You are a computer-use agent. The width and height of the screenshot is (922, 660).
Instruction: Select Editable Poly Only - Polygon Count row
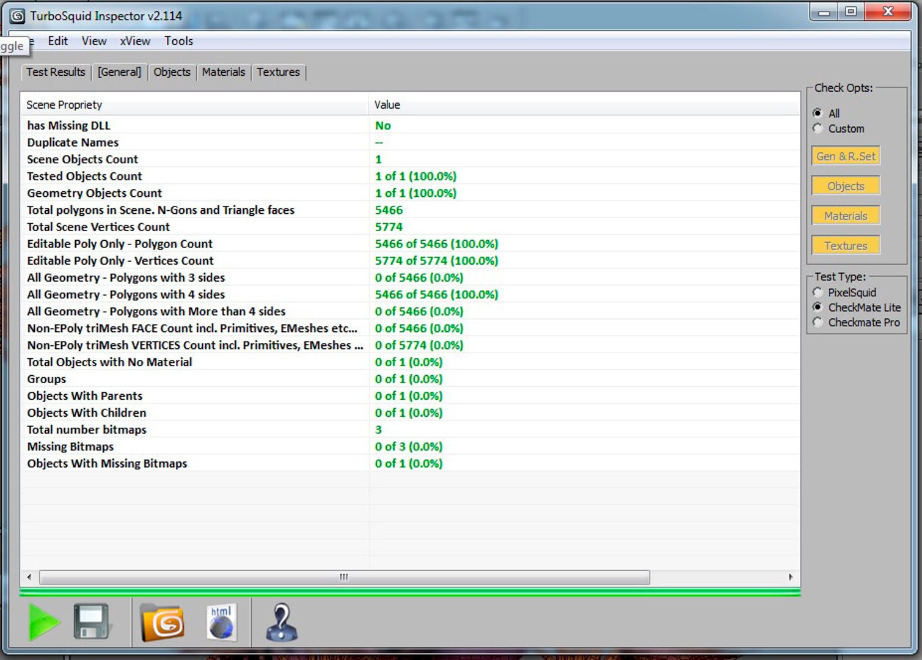click(410, 244)
